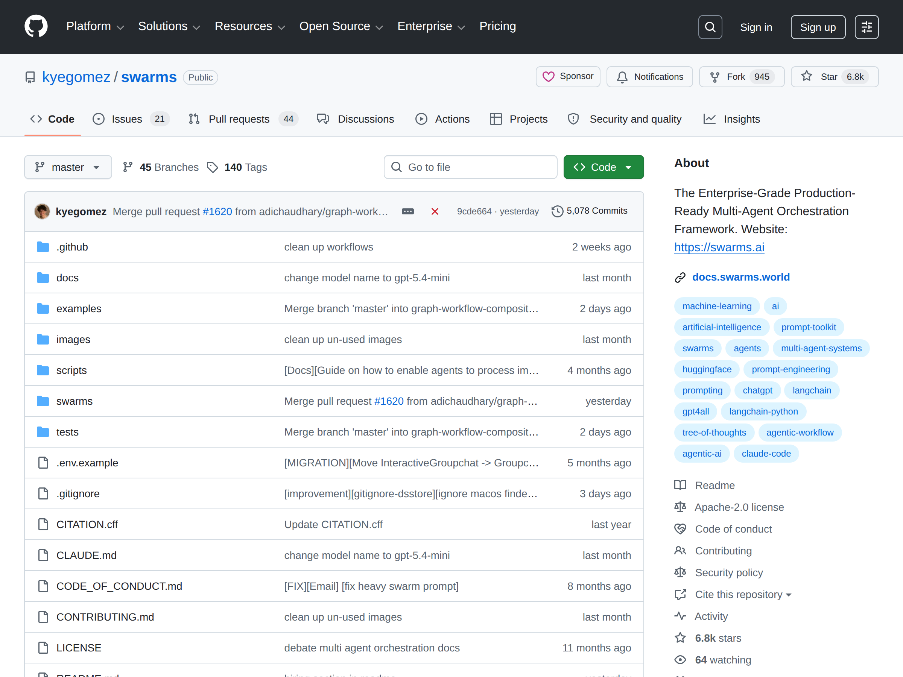Click kyegomez avatar in latest commit row

coord(42,211)
